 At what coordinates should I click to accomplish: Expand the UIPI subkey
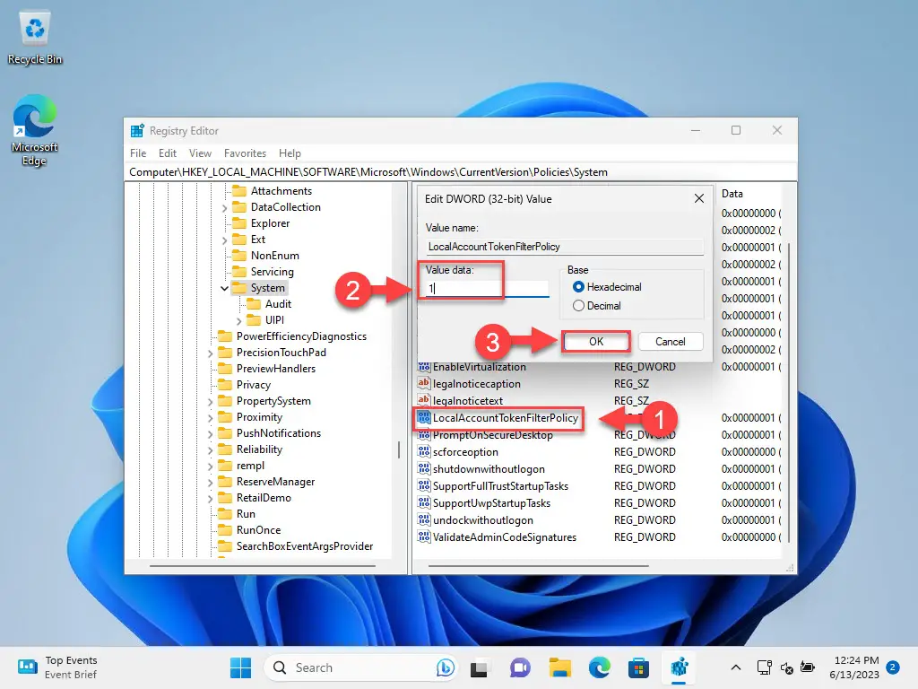pos(239,320)
